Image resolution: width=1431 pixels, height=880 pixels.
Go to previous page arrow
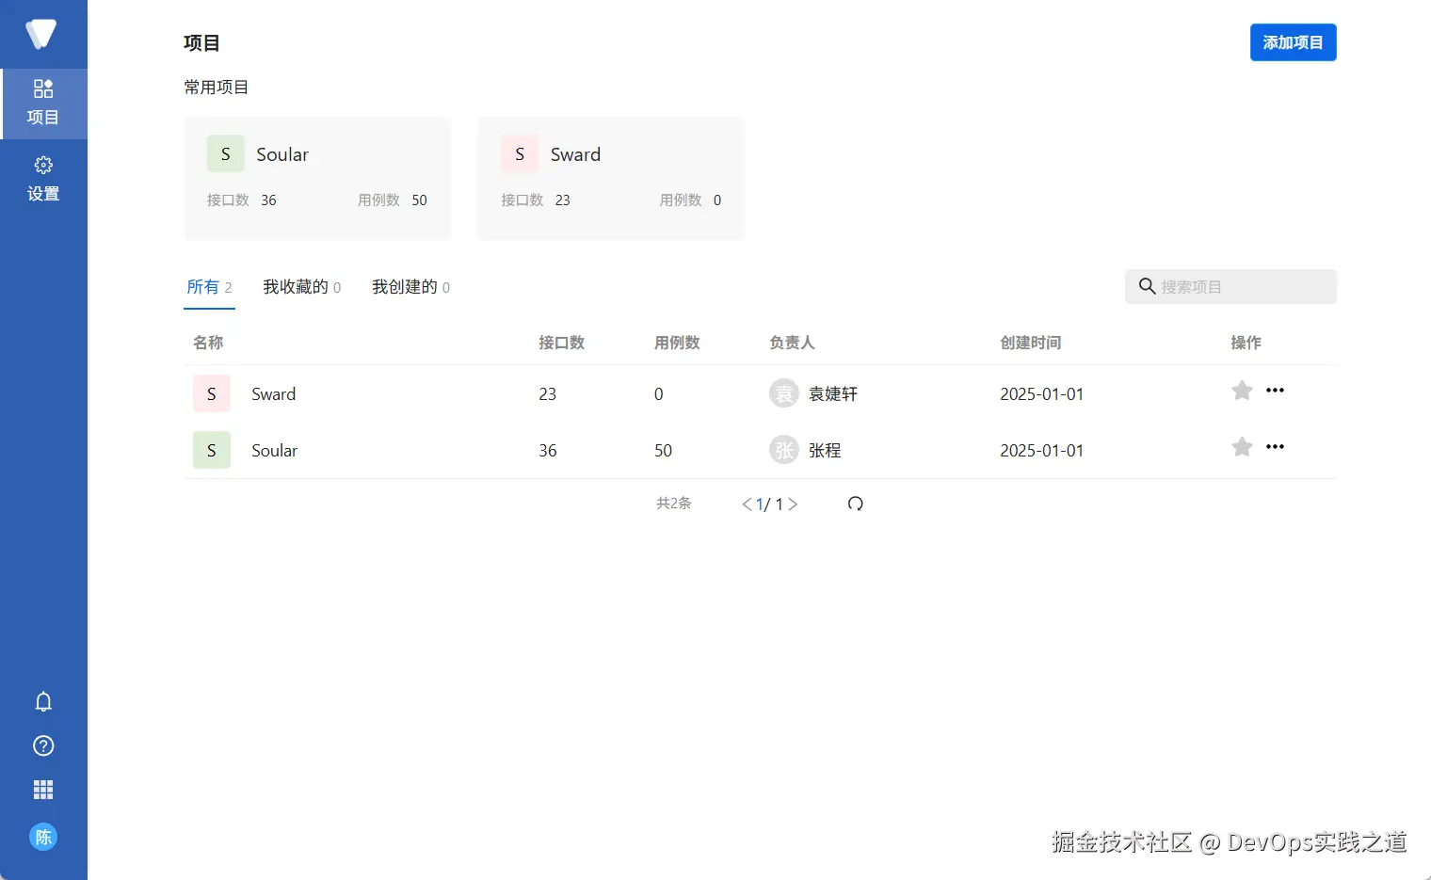click(747, 504)
